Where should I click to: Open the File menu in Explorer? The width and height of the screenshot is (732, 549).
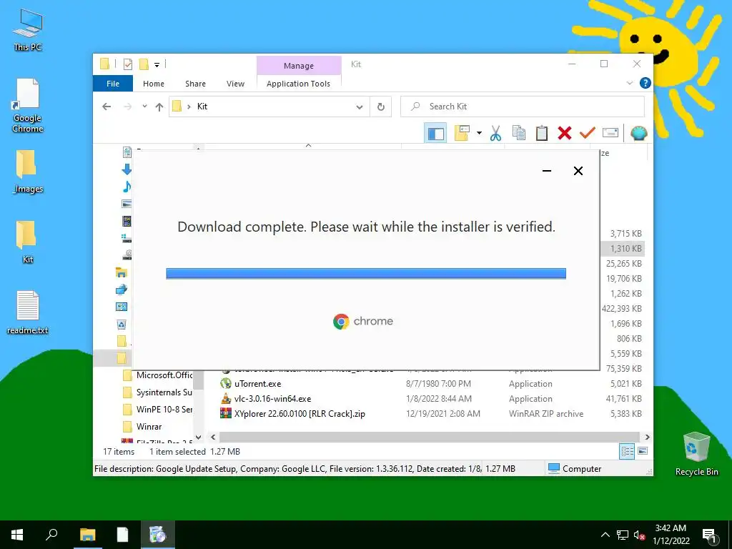113,84
